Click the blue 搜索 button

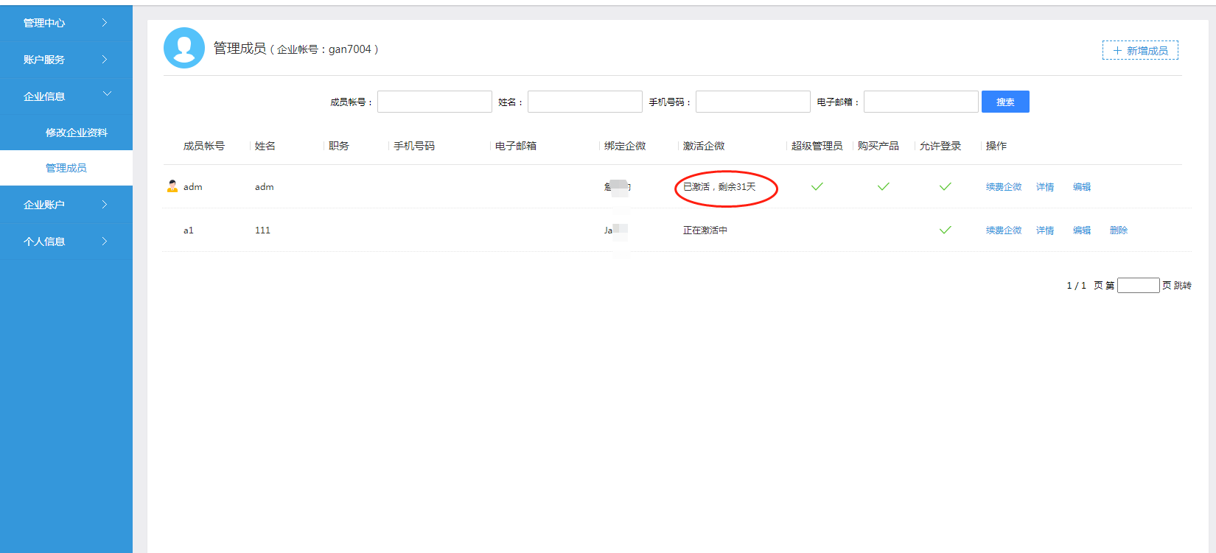pyautogui.click(x=1005, y=102)
